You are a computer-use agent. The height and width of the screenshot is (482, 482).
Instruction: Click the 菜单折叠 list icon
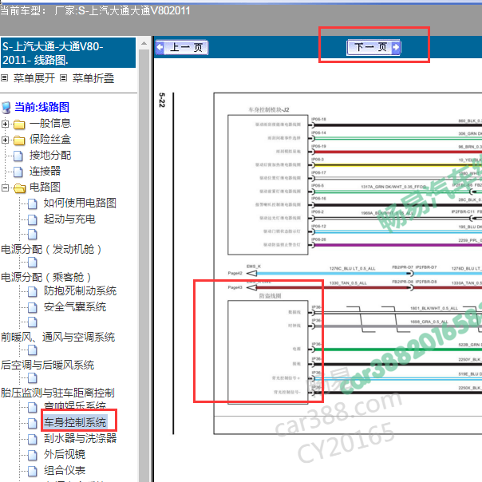[63, 78]
